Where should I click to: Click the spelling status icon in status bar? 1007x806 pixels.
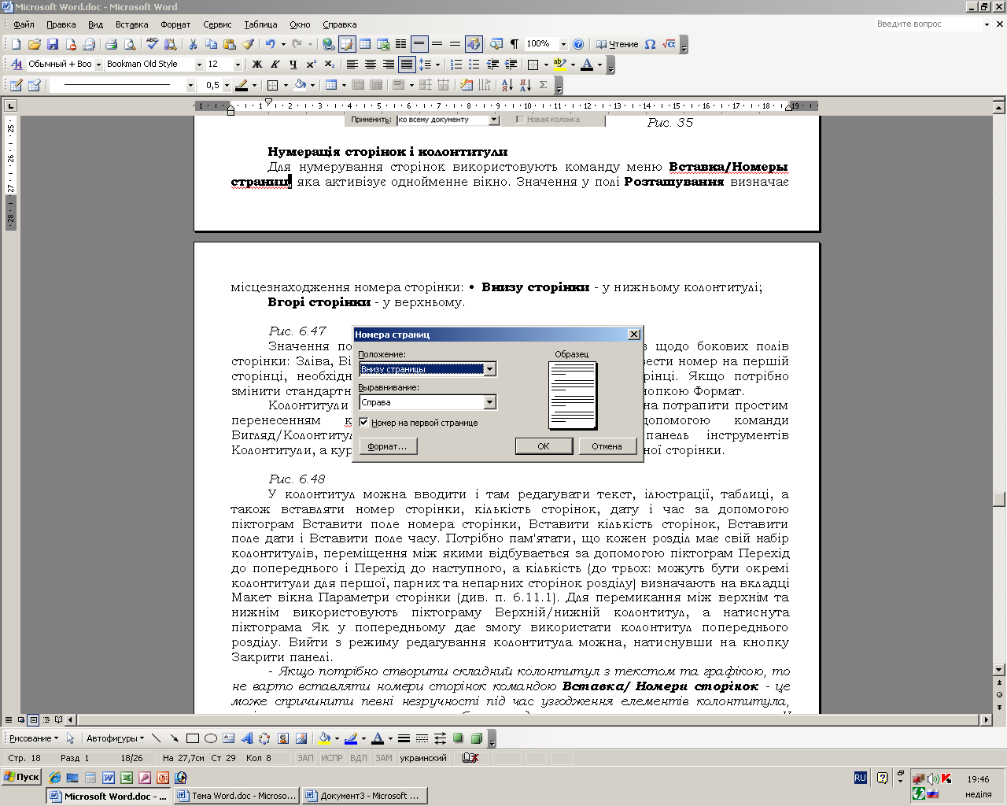click(470, 758)
